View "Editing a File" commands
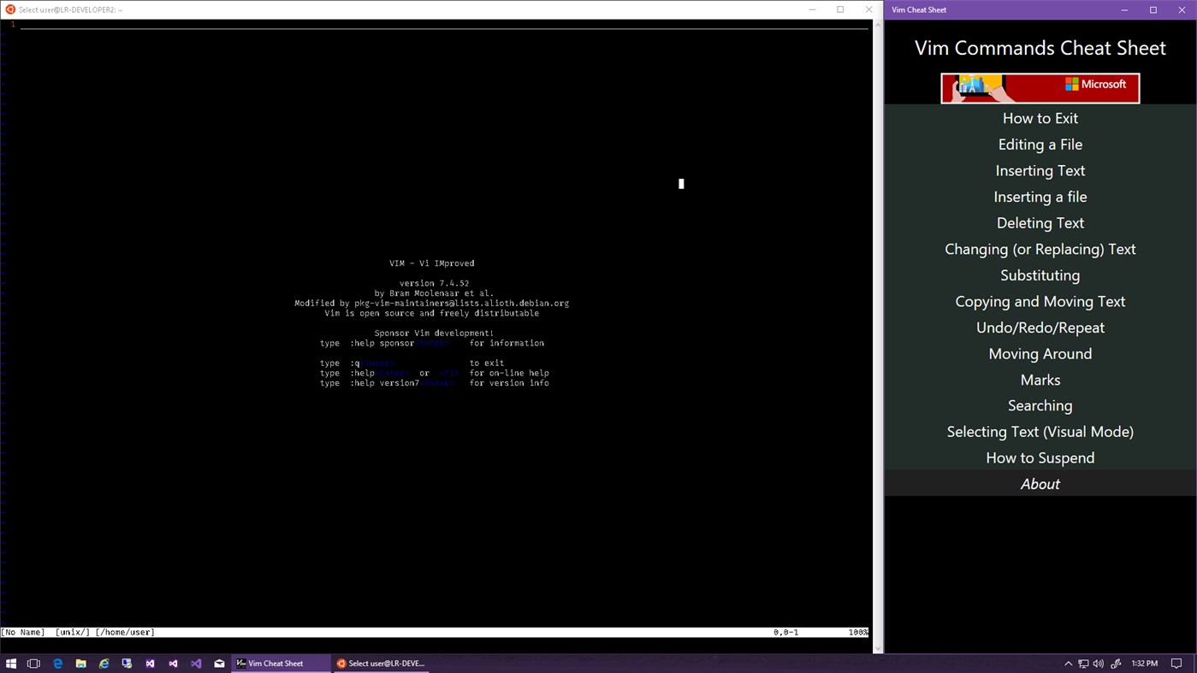Screen dimensions: 1197x673 pos(1040,144)
